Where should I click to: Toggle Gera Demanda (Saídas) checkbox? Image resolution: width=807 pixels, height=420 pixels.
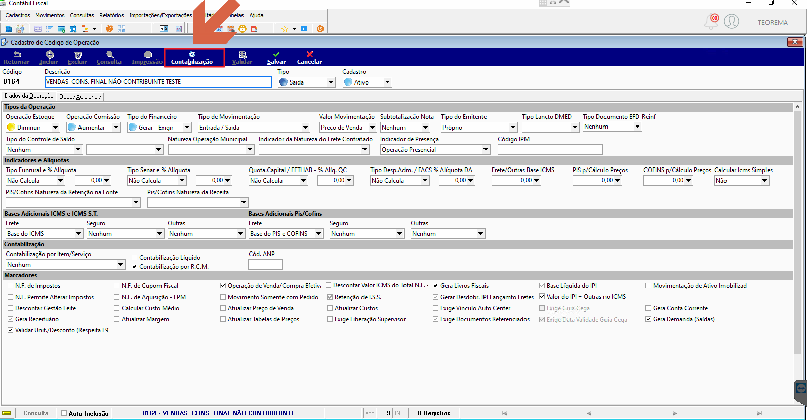649,319
